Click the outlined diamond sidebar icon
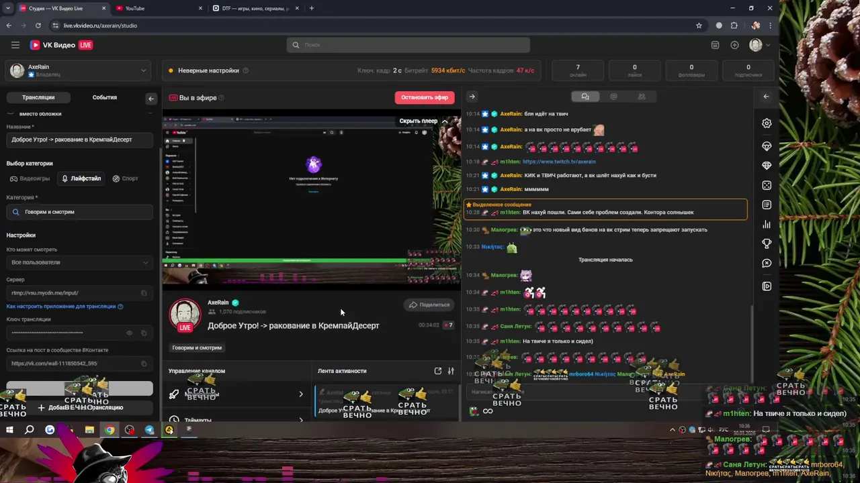This screenshot has width=860, height=483. [767, 146]
